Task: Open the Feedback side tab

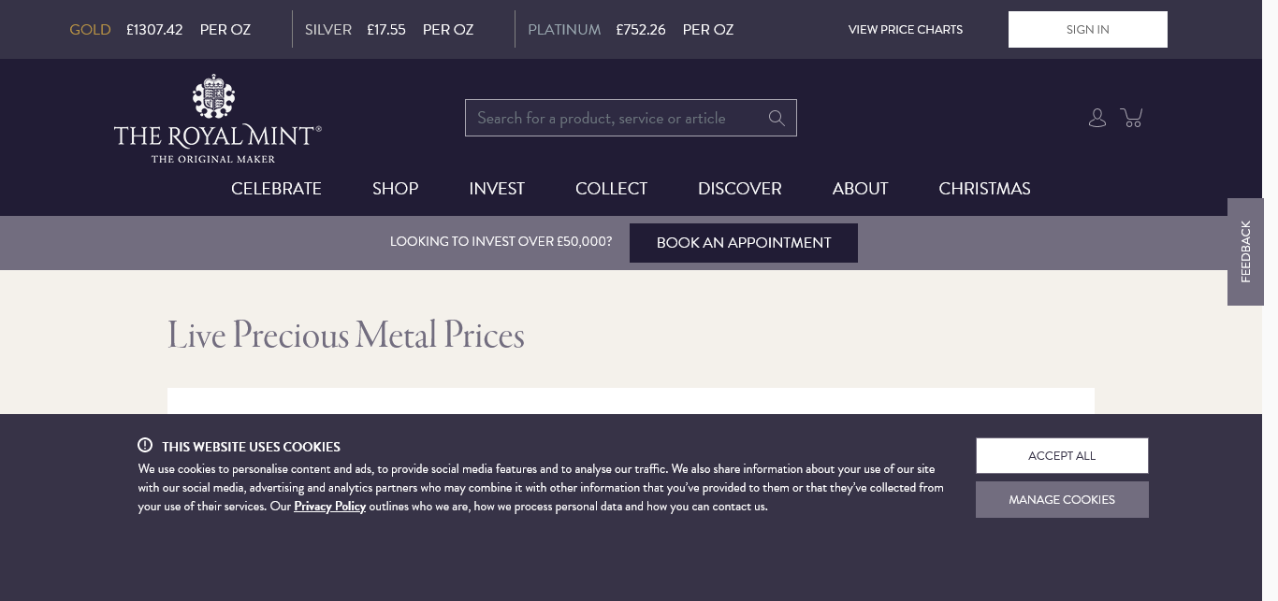Action: click(x=1245, y=251)
